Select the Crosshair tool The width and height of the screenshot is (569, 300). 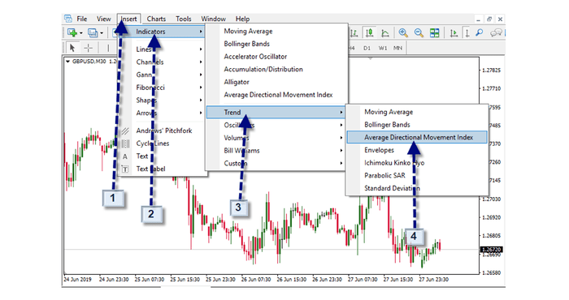pyautogui.click(x=88, y=48)
